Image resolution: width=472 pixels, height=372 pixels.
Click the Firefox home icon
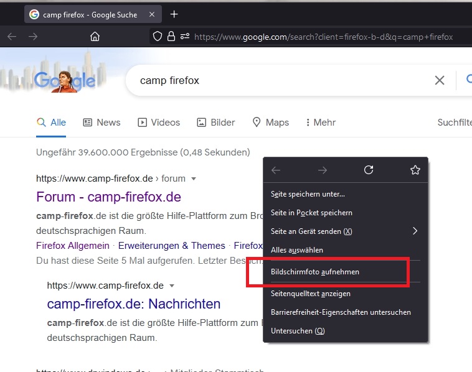[95, 37]
